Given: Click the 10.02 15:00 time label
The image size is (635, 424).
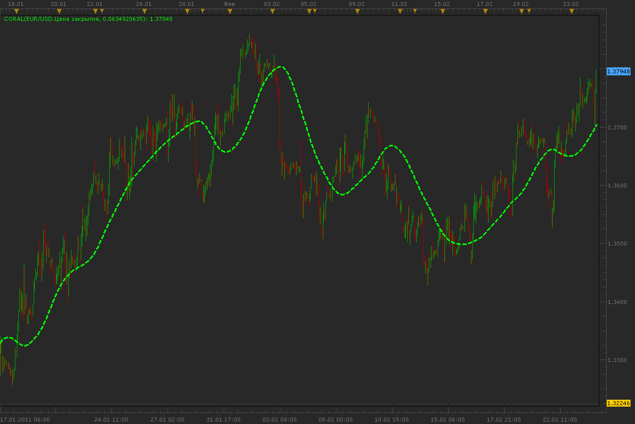Looking at the screenshot, I should (392, 420).
